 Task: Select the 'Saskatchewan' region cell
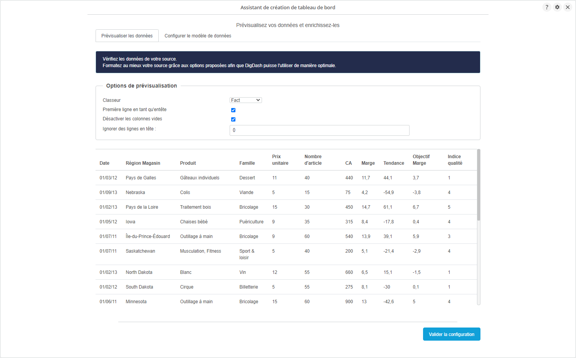pyautogui.click(x=140, y=251)
